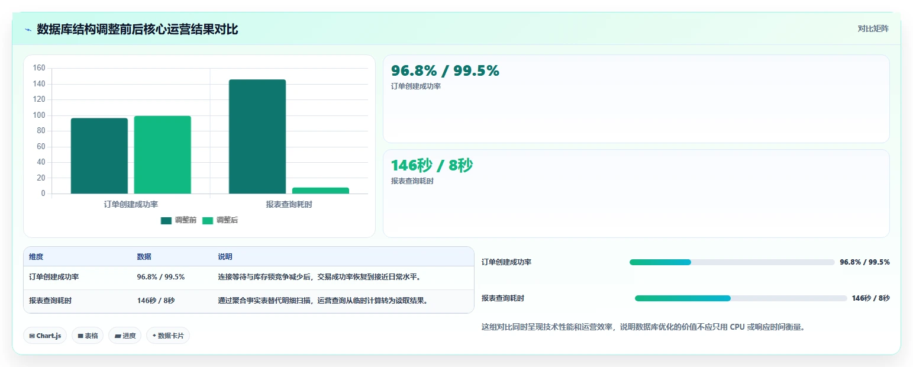
Task: Click the 订单创建成功率 x-axis label on the chart
Action: click(x=131, y=204)
